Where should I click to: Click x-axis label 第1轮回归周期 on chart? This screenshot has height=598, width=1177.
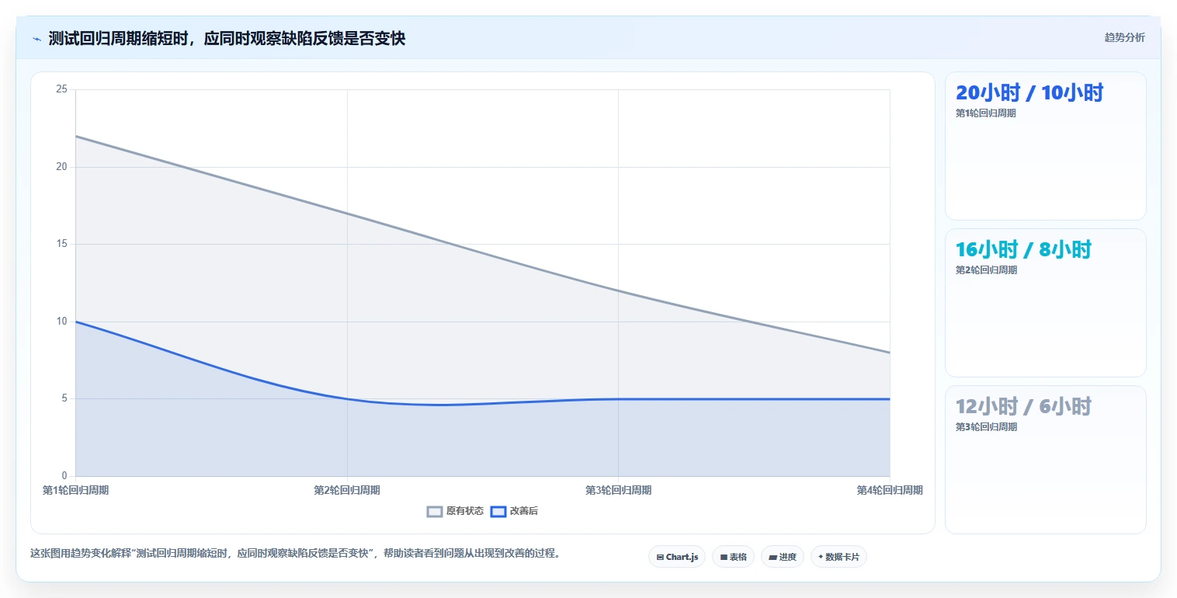pos(75,490)
